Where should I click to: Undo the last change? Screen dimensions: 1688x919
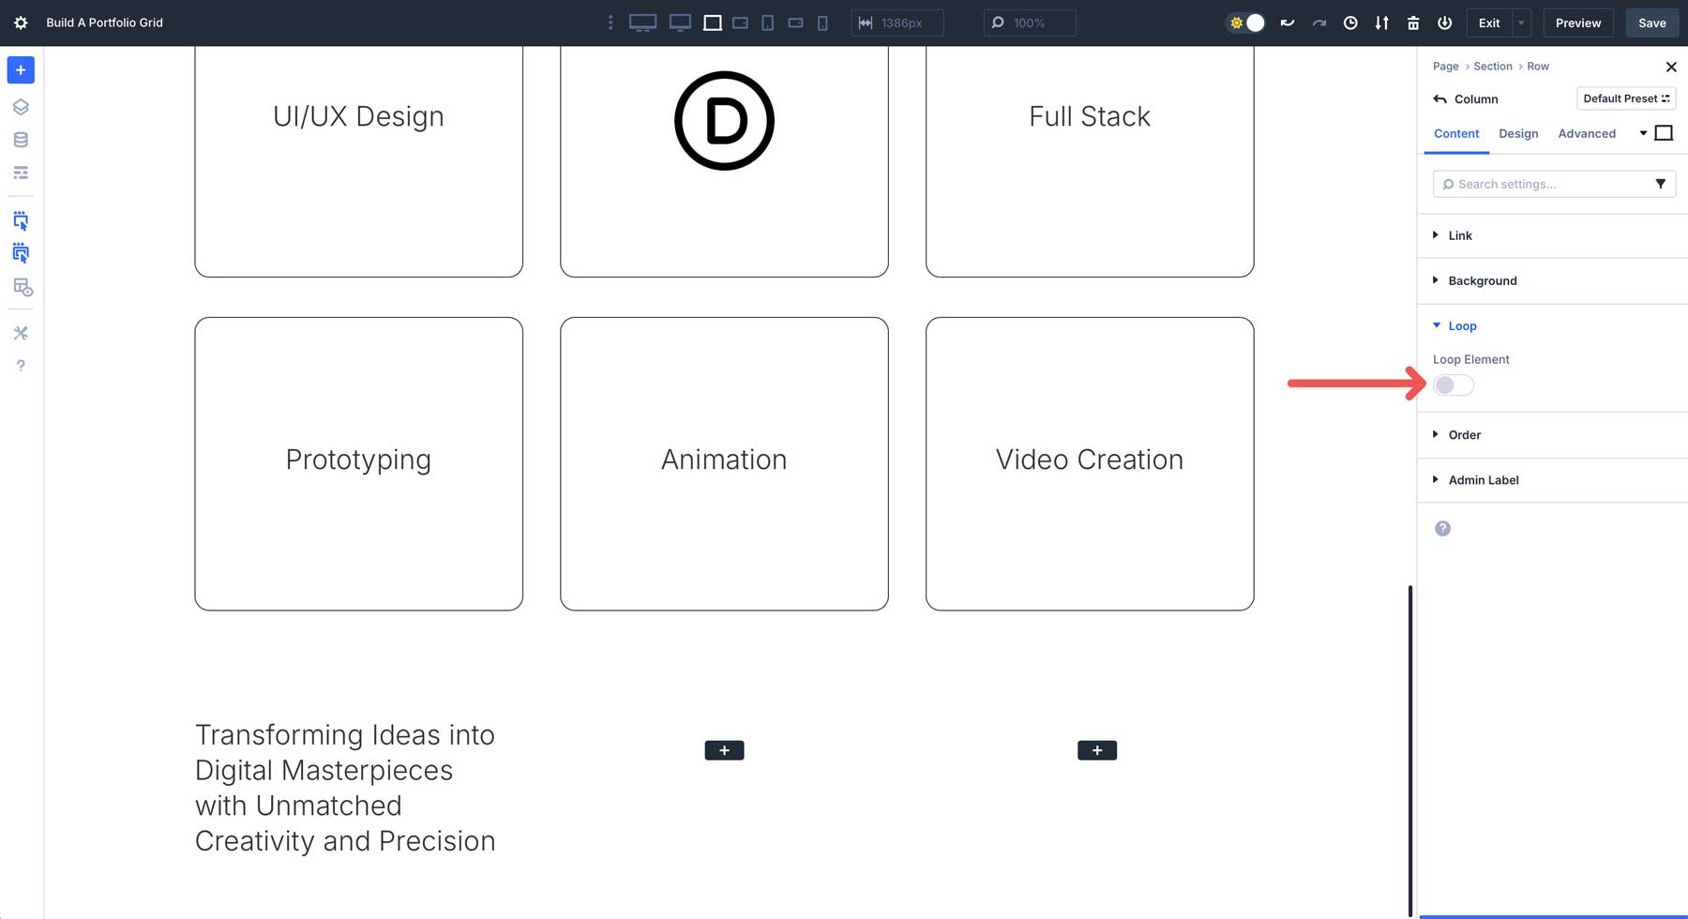[x=1287, y=23]
